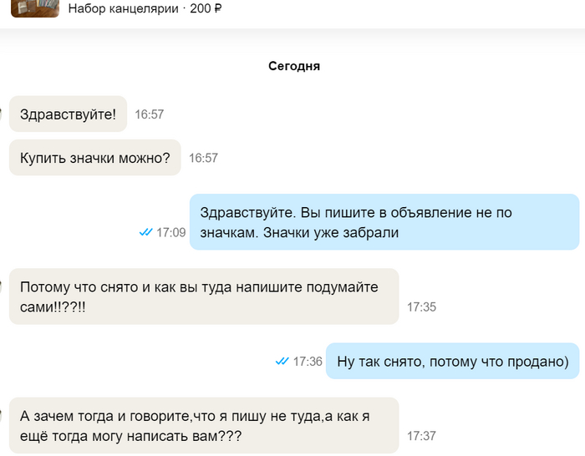Screen dimensions: 585x456
Task: Click the 17:35 message timestamp
Action: pos(421,307)
